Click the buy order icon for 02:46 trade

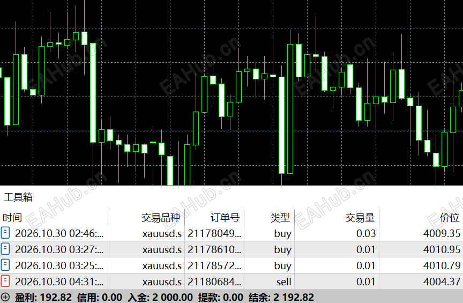5,233
